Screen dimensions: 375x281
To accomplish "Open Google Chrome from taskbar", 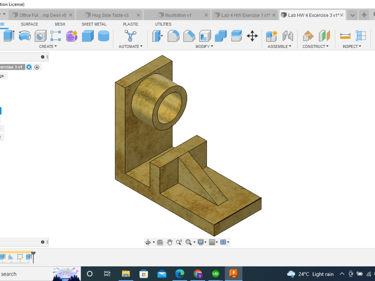I will [198, 274].
